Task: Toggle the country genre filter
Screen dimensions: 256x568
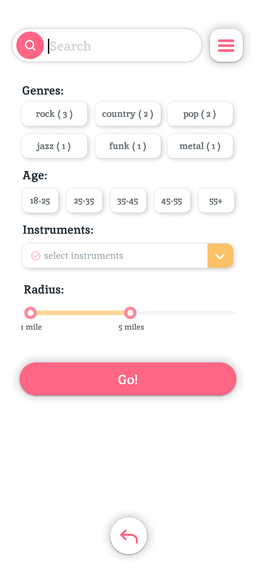Action: pos(128,114)
